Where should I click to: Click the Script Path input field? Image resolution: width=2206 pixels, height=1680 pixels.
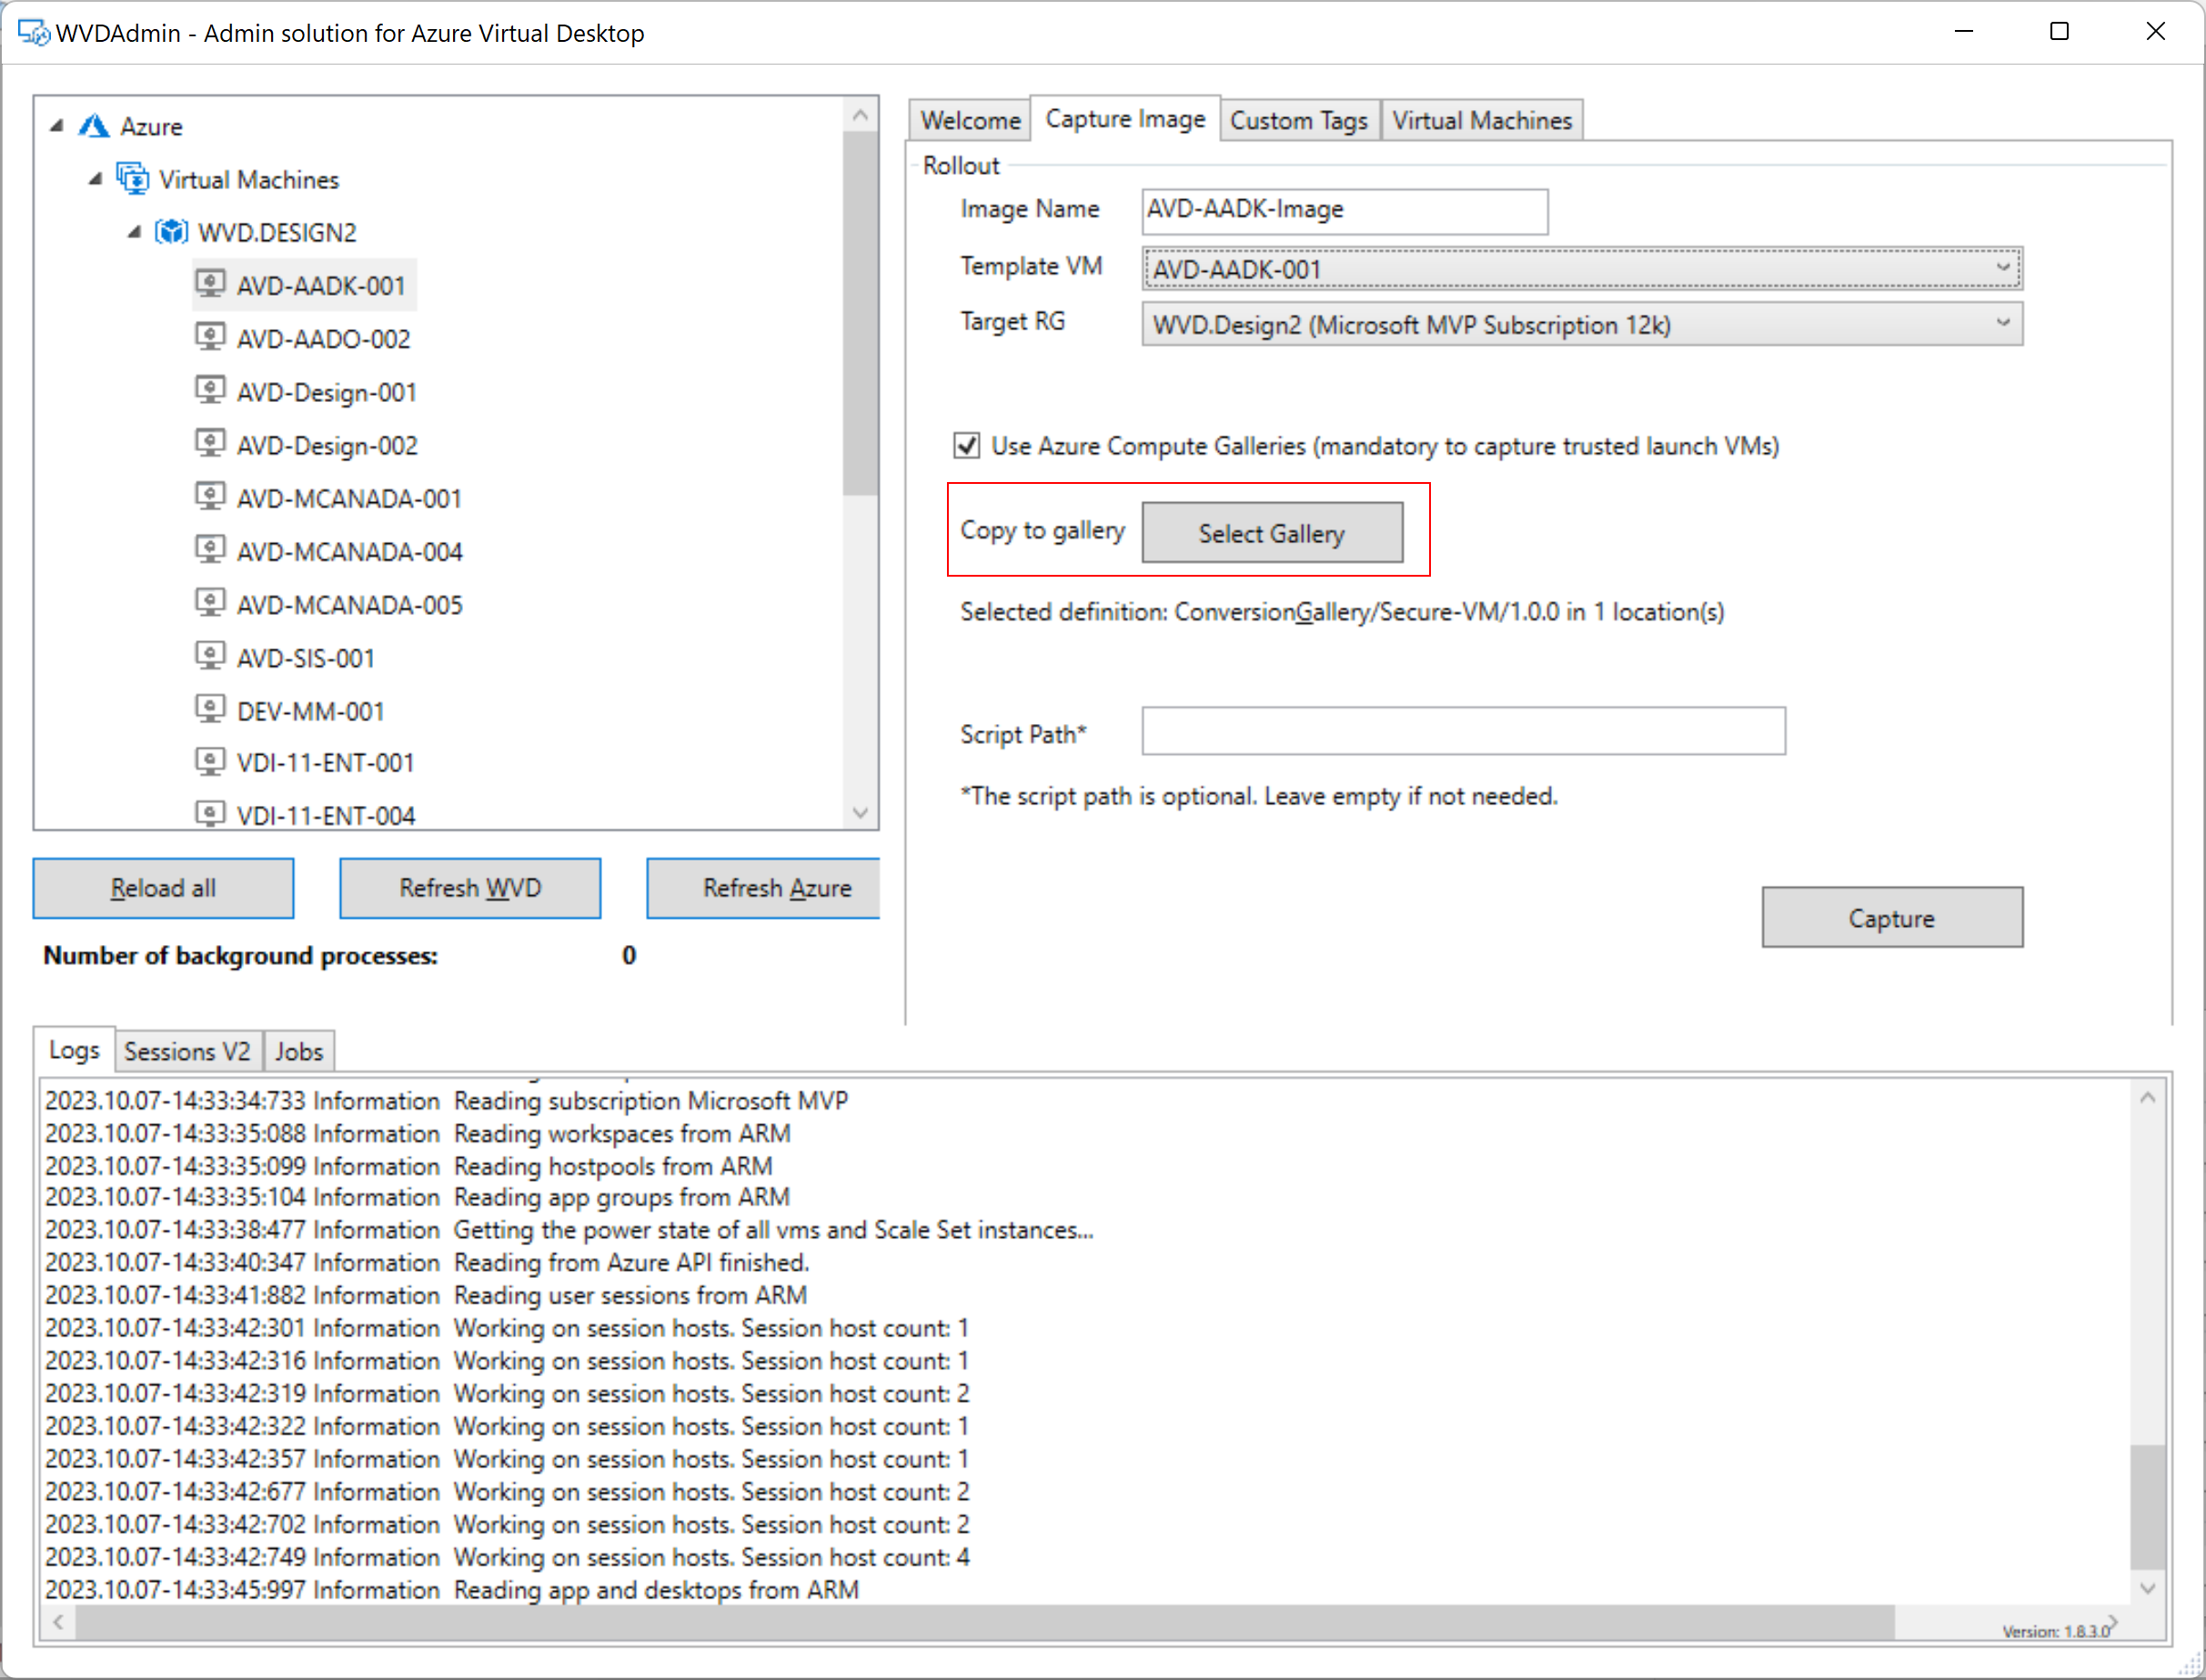tap(1463, 731)
